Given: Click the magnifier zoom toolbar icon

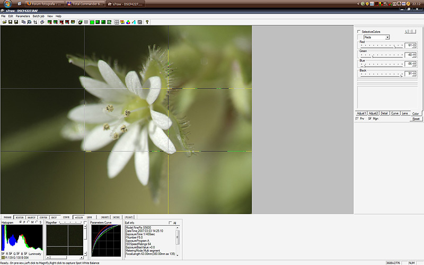Looking at the screenshot, I should click(29, 22).
